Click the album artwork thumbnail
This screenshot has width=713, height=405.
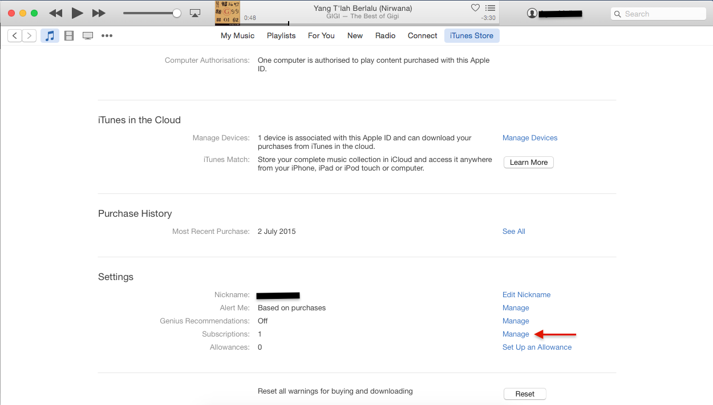click(228, 13)
